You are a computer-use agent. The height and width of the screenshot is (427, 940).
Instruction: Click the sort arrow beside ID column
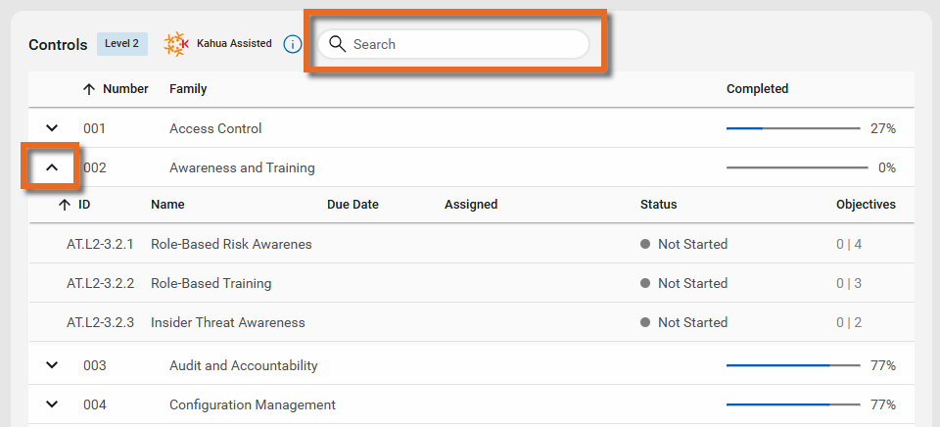[65, 205]
